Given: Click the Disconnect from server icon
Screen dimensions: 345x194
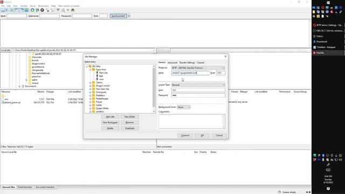Looking at the screenshot, I should [x=47, y=10].
